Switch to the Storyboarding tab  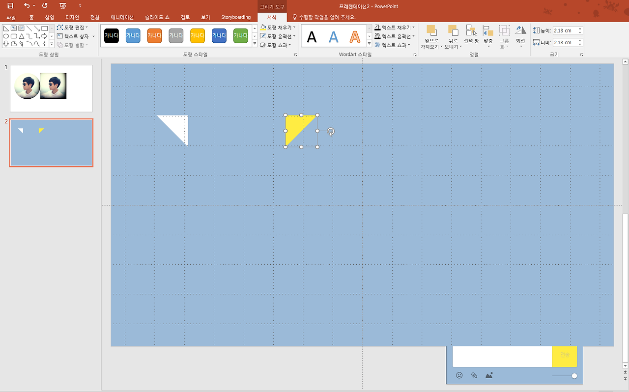pyautogui.click(x=236, y=17)
